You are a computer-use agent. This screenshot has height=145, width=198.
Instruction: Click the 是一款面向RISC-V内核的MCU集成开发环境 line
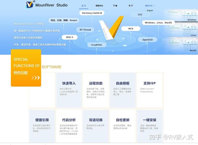click(37, 31)
